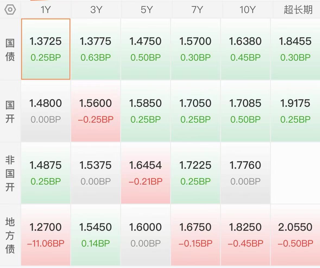This screenshot has height=268, width=320.
Task: Open the highlighted 国债 1Y cell 1.3725
Action: pyautogui.click(x=46, y=49)
